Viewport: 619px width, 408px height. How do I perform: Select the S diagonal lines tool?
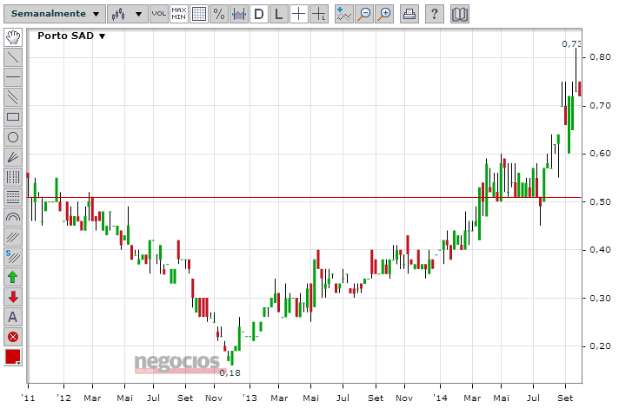[13, 257]
